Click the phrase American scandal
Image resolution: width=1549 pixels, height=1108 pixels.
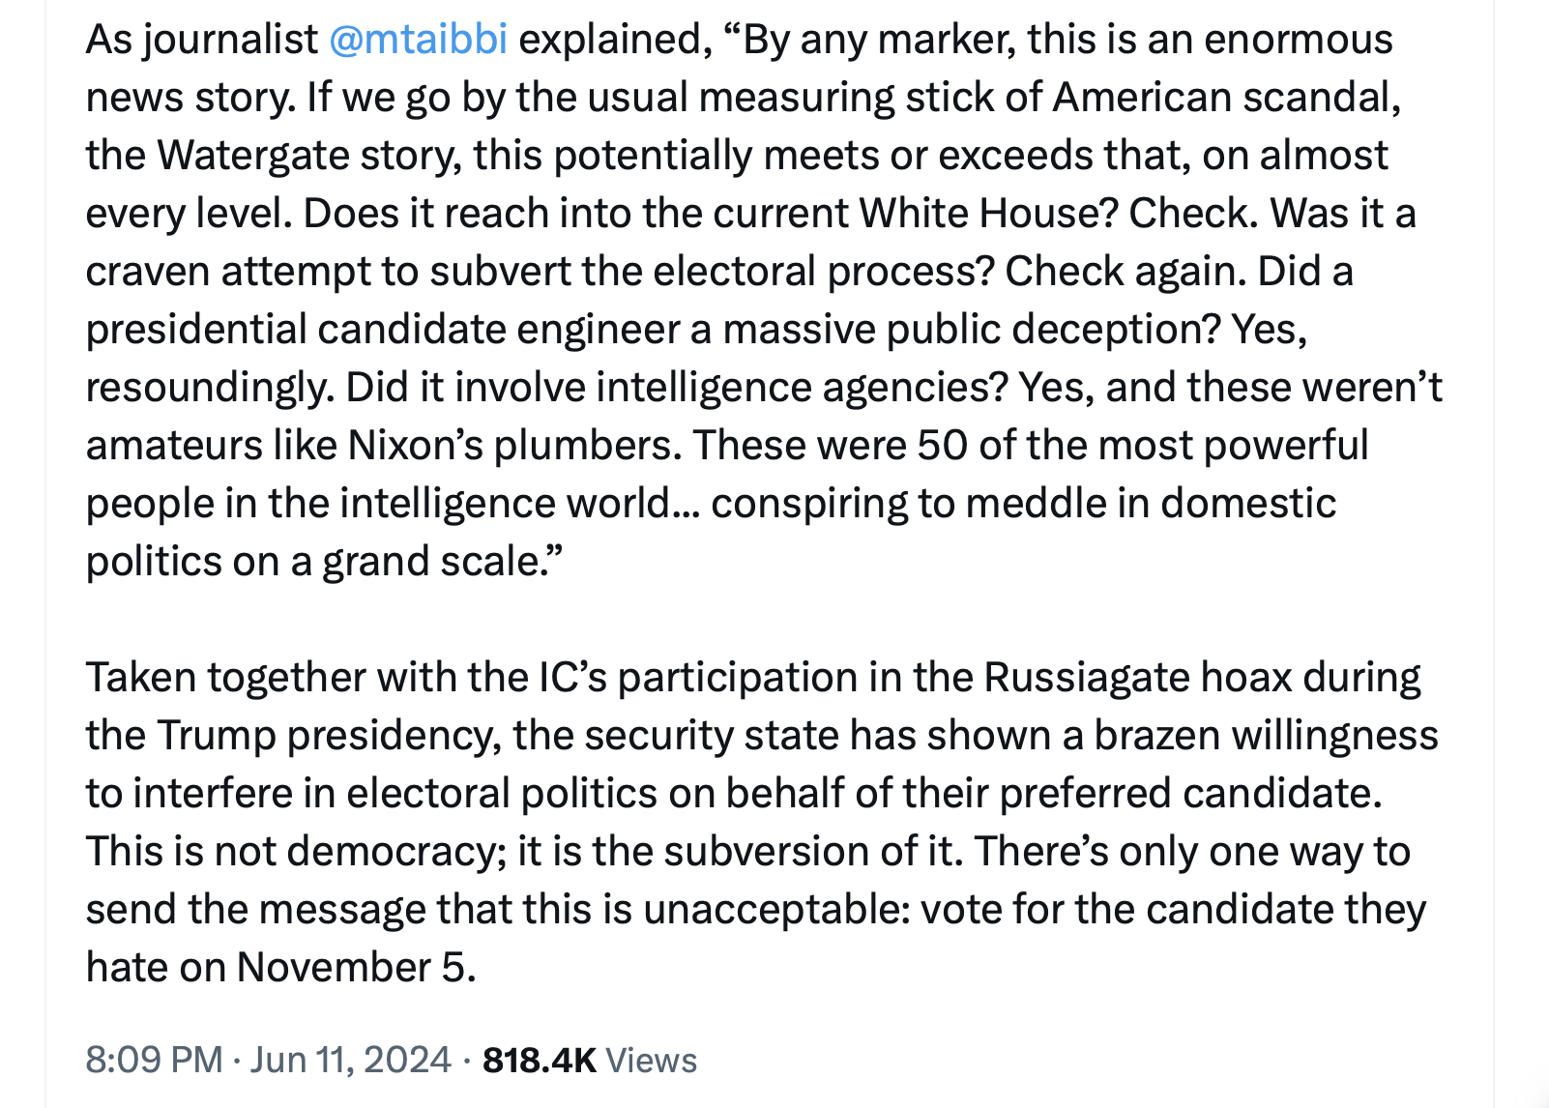coord(1226,98)
